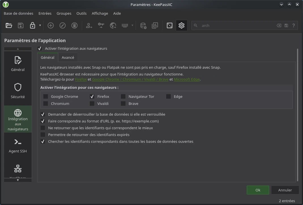303x205 pixels.
Task: Select Sécurité category in sidebar
Action: tap(18, 92)
